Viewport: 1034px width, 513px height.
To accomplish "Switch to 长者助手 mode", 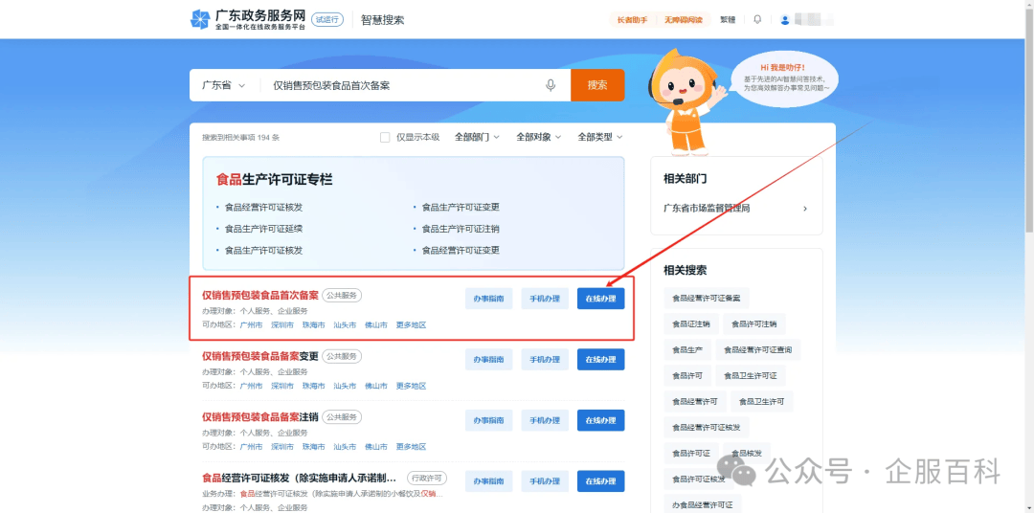I will coord(632,20).
